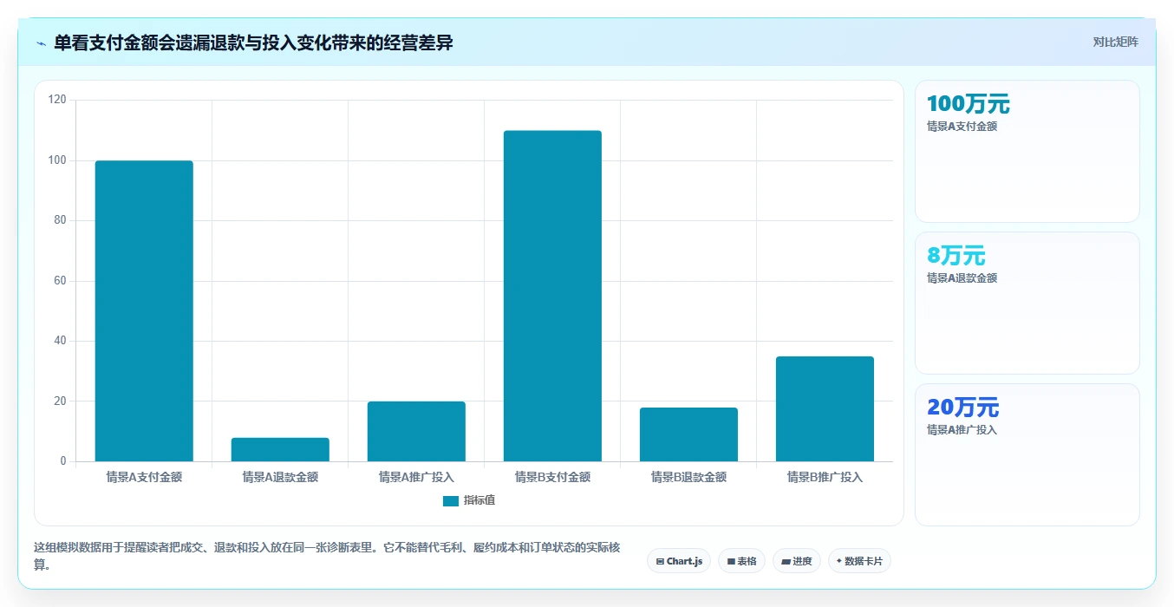Select the Chart.js tag chip
This screenshot has height=607, width=1174.
click(679, 561)
